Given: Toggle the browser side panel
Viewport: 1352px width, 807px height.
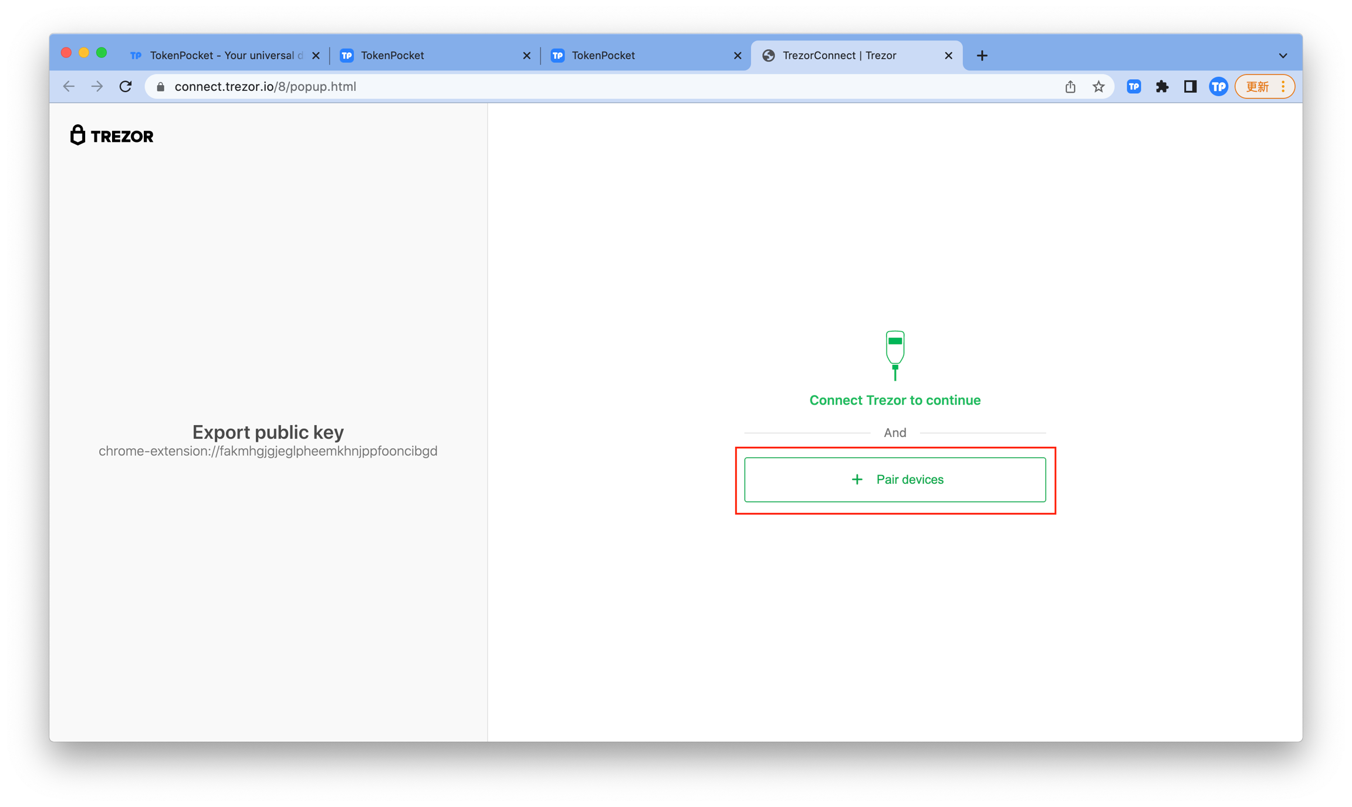Looking at the screenshot, I should [1189, 87].
